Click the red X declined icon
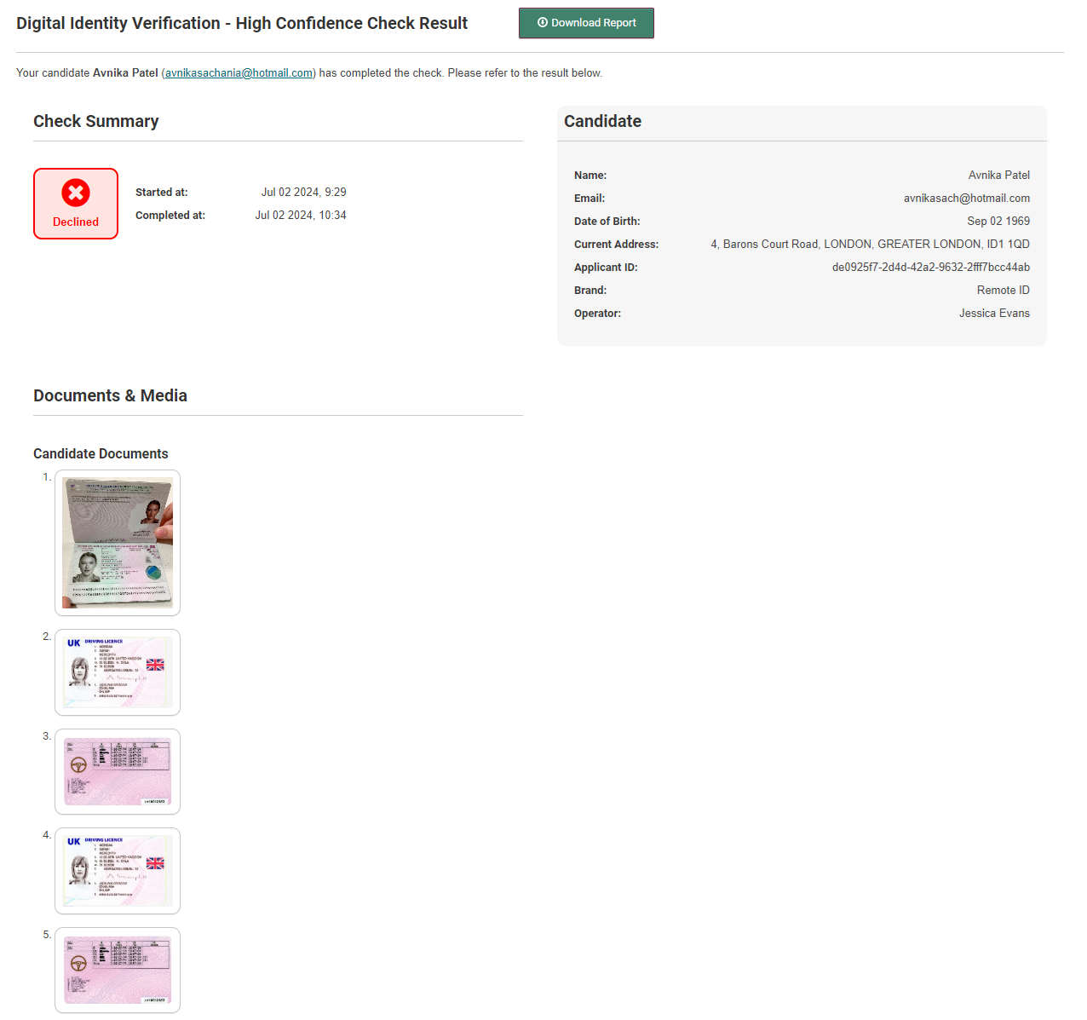The image size is (1087, 1020). pos(76,193)
